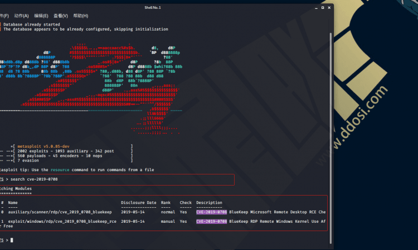This screenshot has height=250, width=418.
Task: Click highlighted CVE-2019-0708 in the auxiliary row
Action: coord(211,212)
